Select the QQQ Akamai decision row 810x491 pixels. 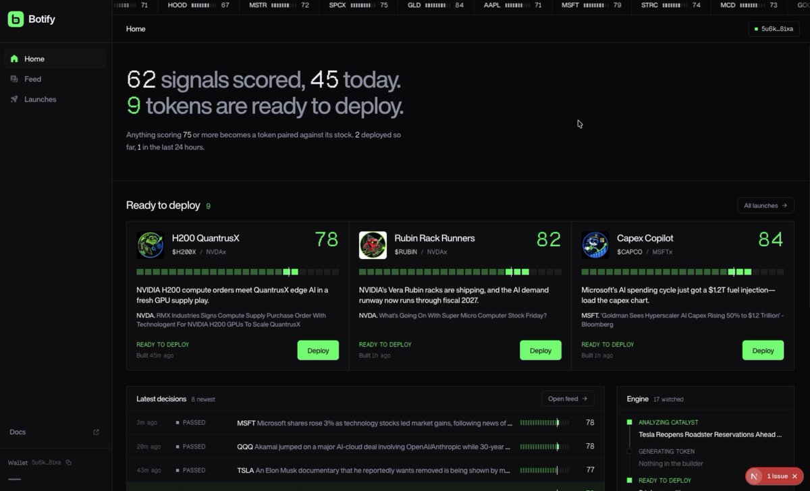(365, 446)
